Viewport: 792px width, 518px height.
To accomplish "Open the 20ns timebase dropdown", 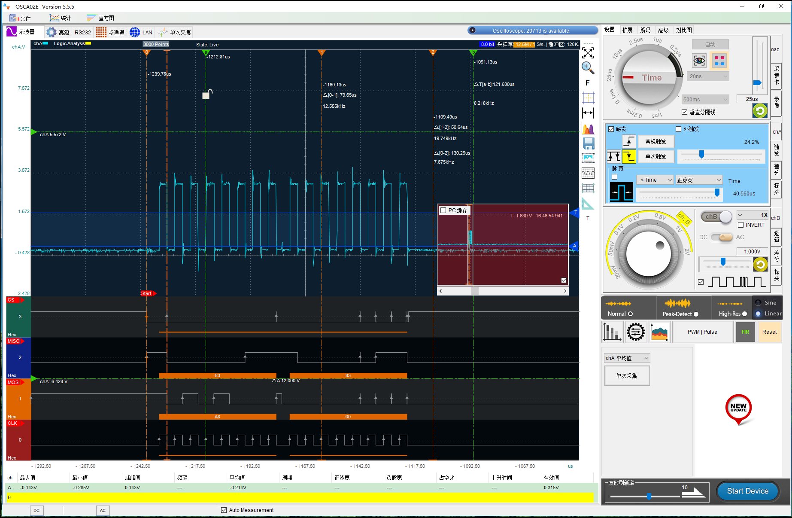I will coord(707,76).
